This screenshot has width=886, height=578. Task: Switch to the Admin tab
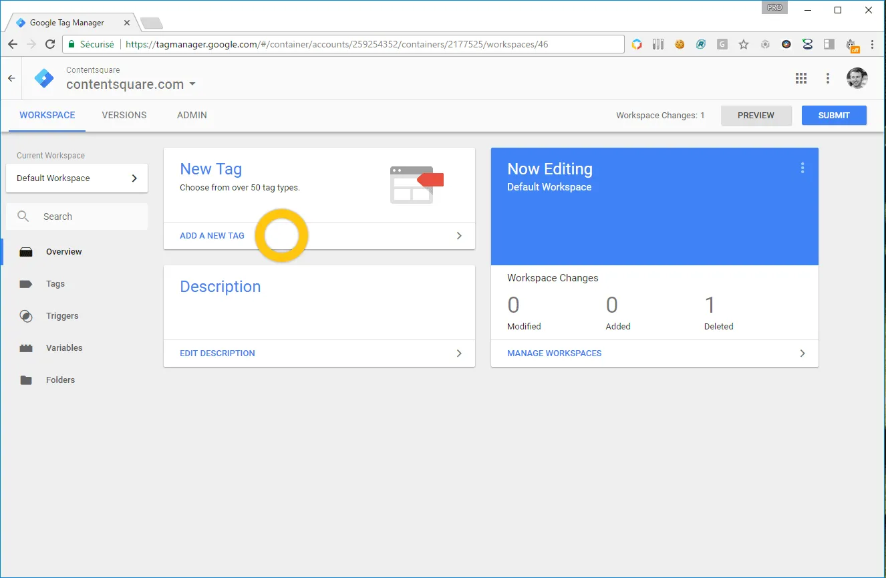pos(192,115)
